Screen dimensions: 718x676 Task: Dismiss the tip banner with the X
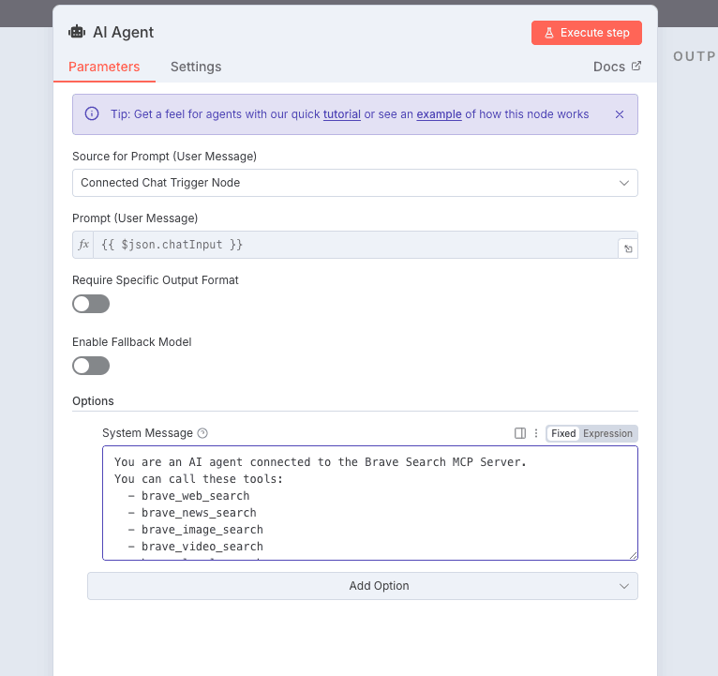[619, 114]
